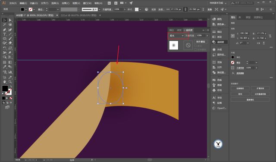The width and height of the screenshot is (276, 162).
Task: Select the Type tool in the toolbox
Action: coord(5,34)
